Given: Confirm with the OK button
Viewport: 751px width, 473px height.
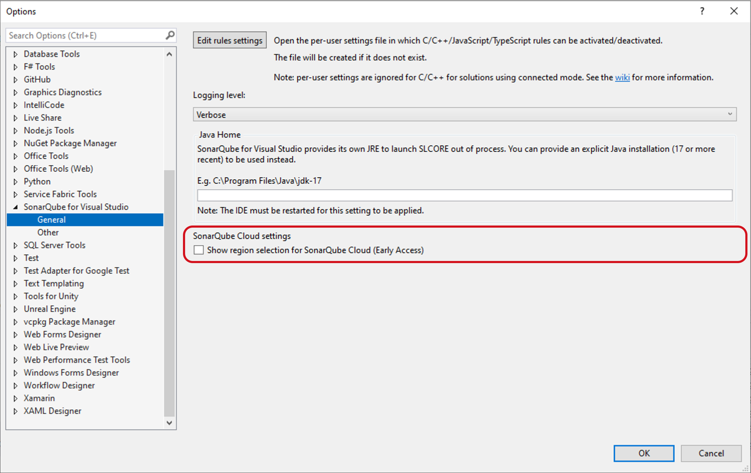Looking at the screenshot, I should point(644,453).
